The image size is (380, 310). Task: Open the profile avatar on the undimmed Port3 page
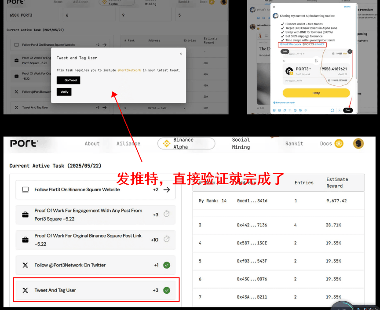click(x=358, y=143)
